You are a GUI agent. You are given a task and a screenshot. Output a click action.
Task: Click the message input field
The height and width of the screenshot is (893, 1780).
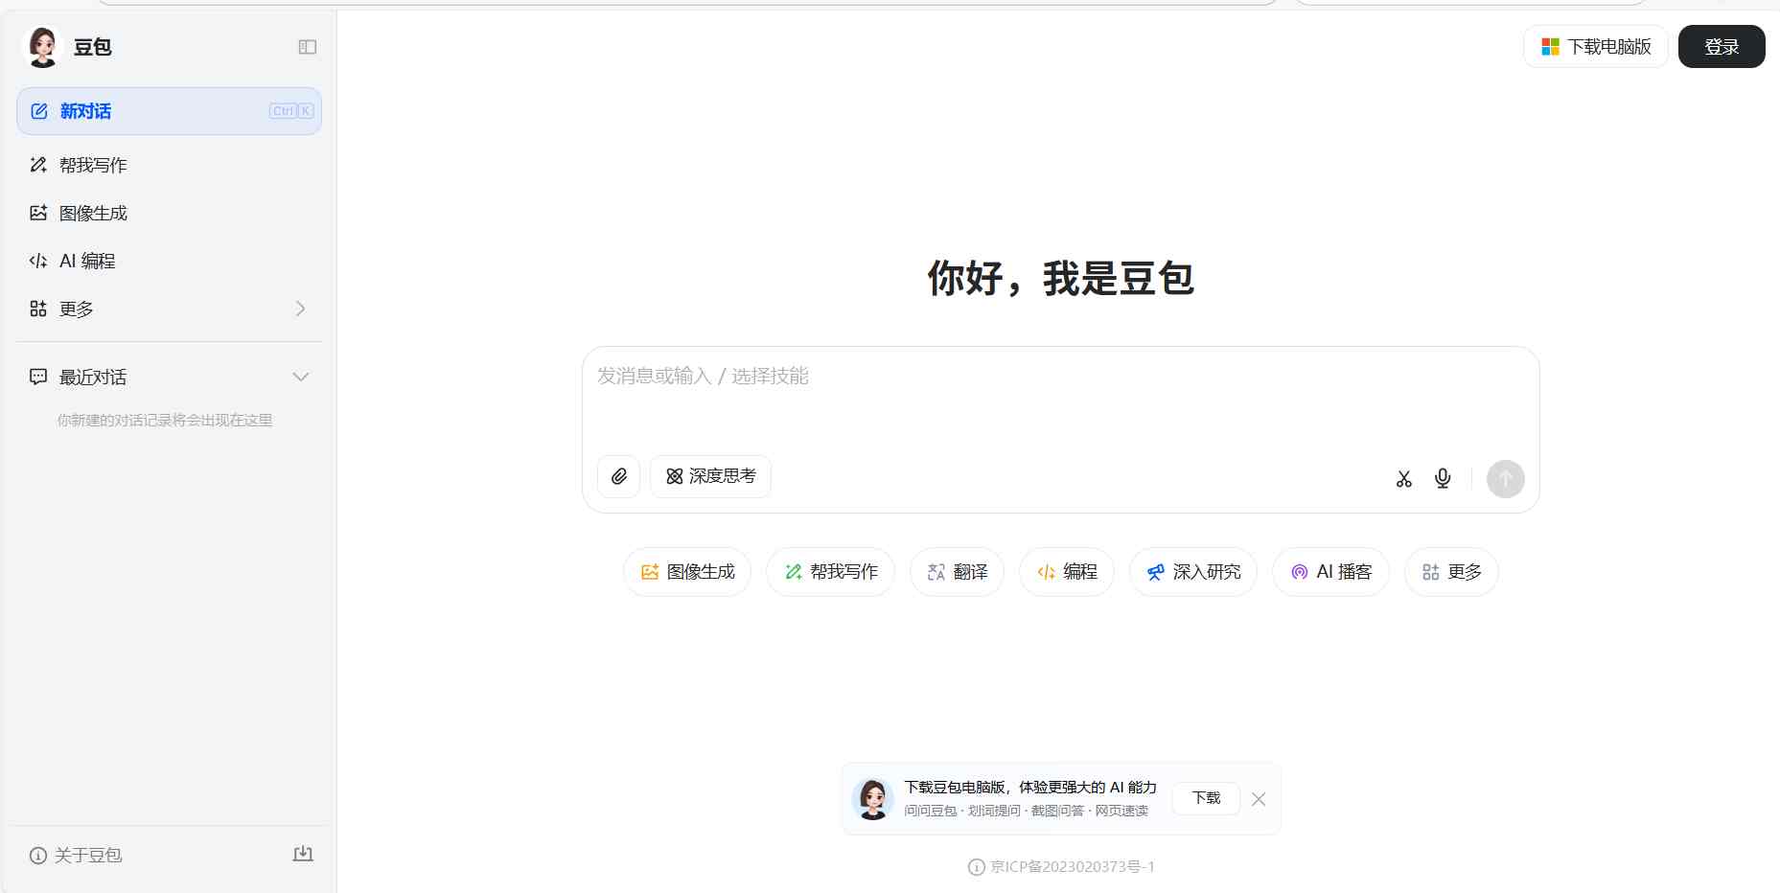(959, 402)
